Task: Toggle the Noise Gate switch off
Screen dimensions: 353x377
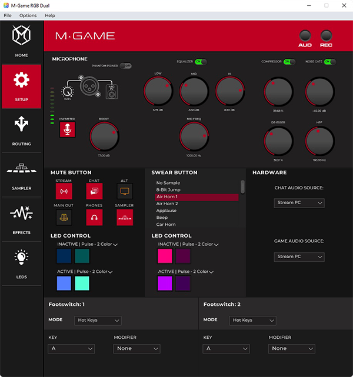Action: coord(329,62)
